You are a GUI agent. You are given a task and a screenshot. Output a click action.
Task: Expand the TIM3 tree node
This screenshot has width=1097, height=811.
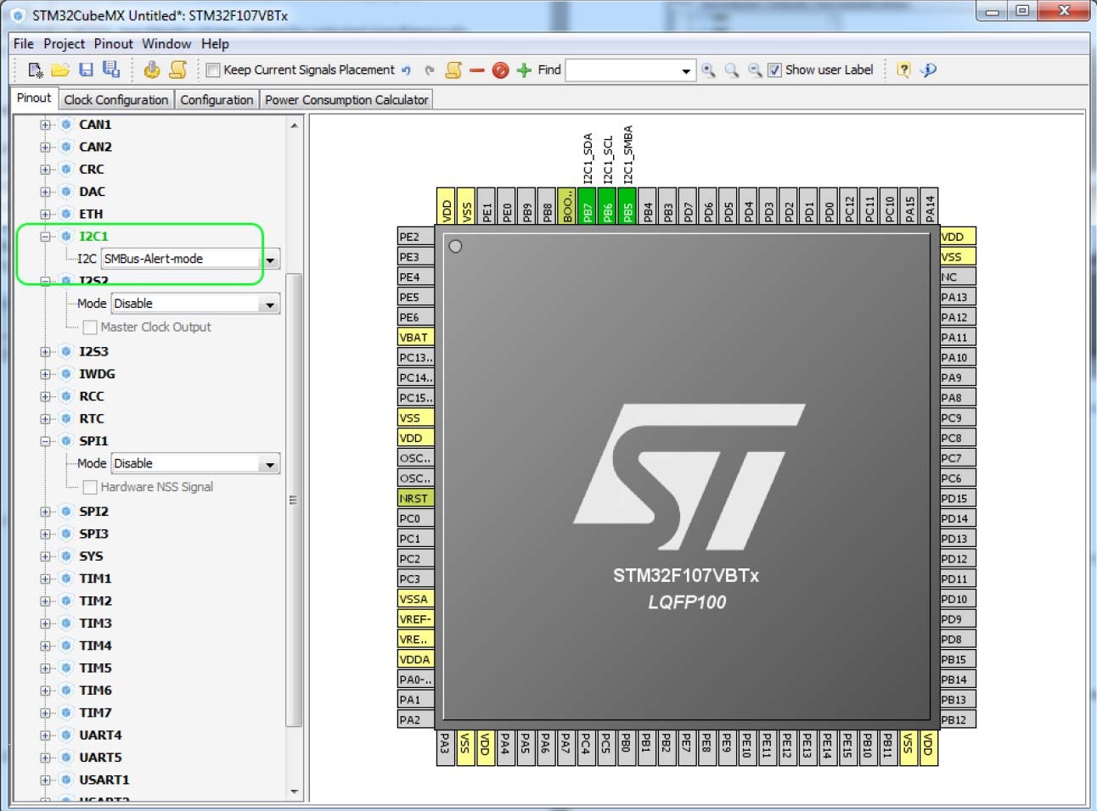(45, 624)
